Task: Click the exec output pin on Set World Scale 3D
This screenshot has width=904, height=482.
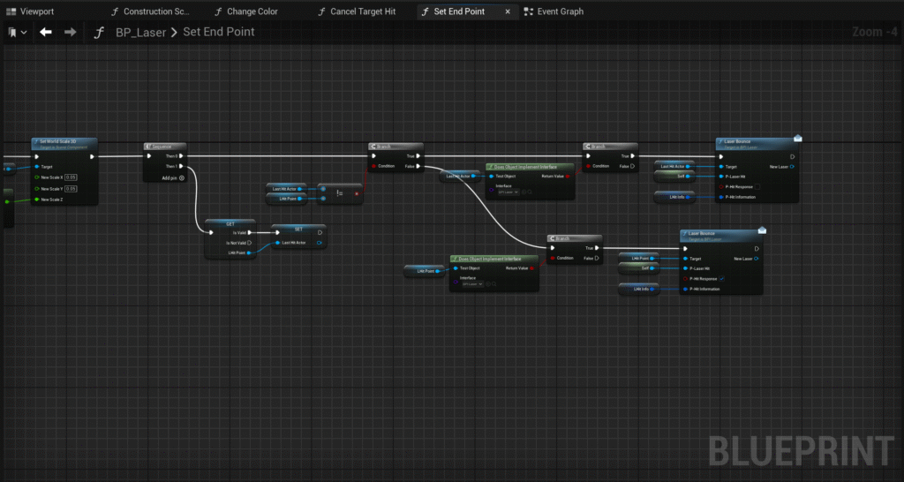Action: [x=92, y=156]
